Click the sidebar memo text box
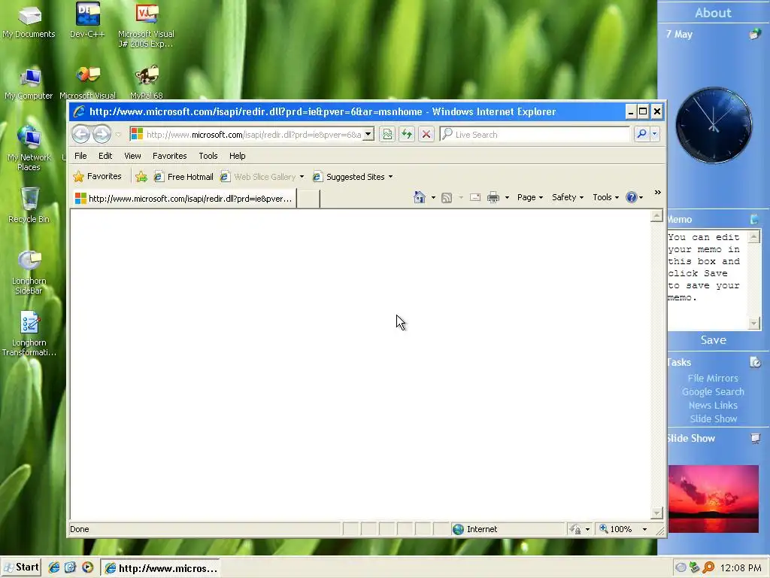This screenshot has height=578, width=770. [x=708, y=280]
